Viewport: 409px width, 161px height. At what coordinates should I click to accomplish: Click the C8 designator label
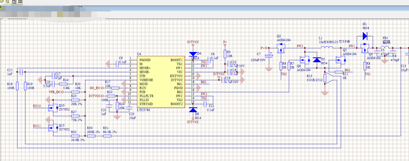(x=394, y=56)
